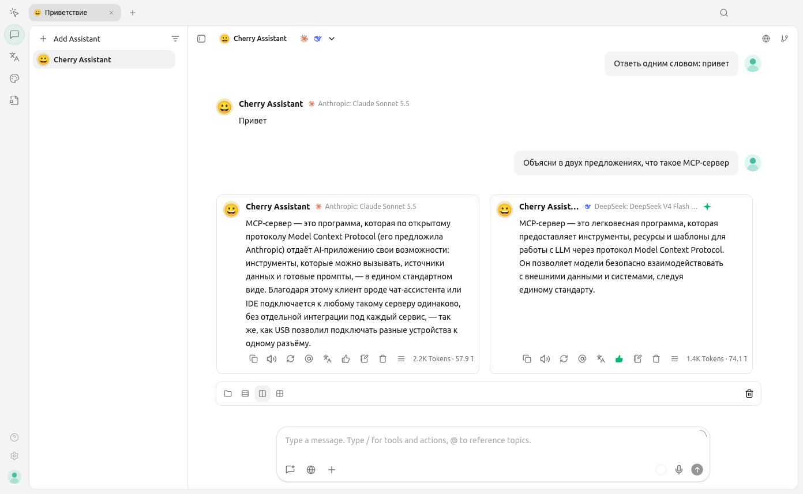This screenshot has width=803, height=494.
Task: Open more options menu for DeepSeek reply
Action: pyautogui.click(x=674, y=359)
